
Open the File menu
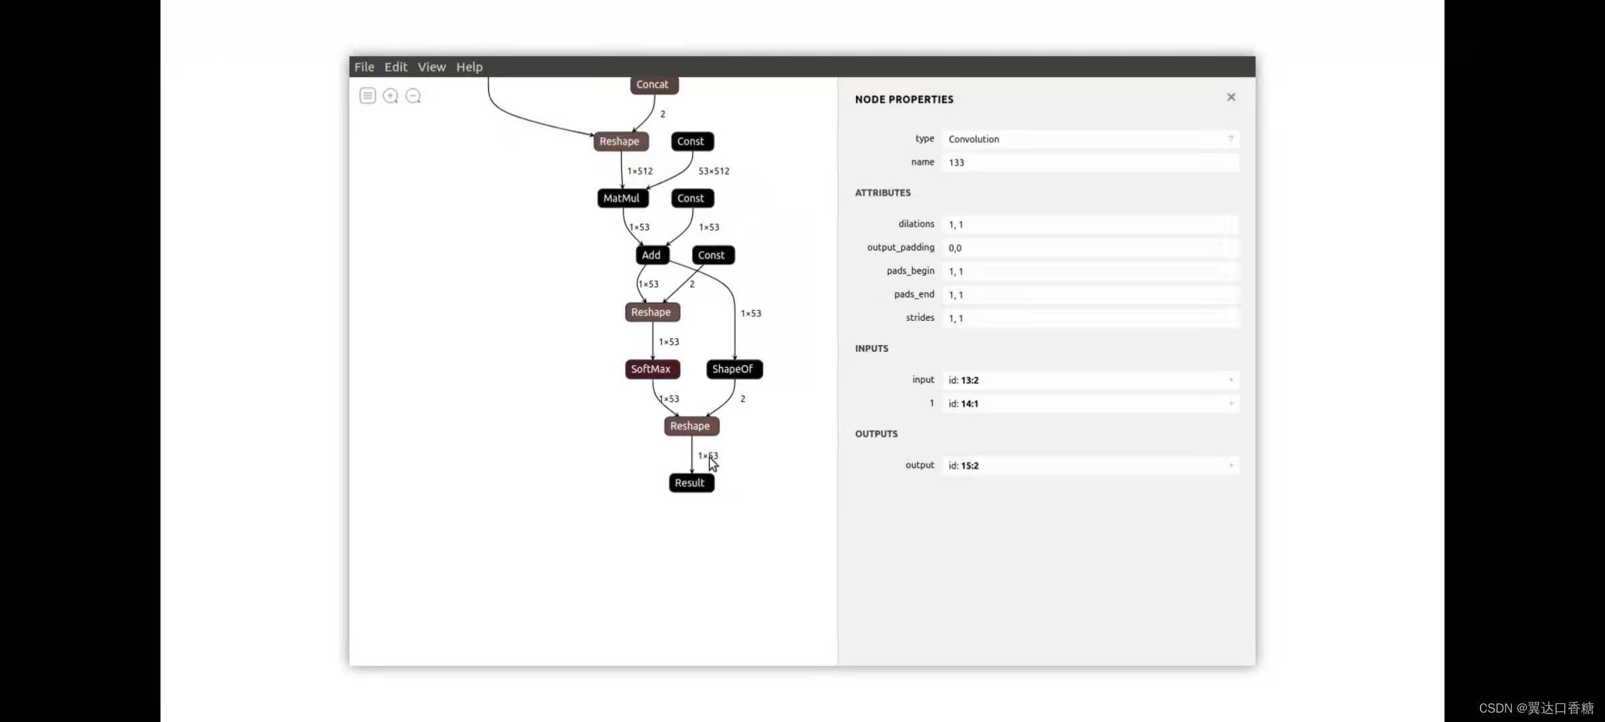(364, 67)
